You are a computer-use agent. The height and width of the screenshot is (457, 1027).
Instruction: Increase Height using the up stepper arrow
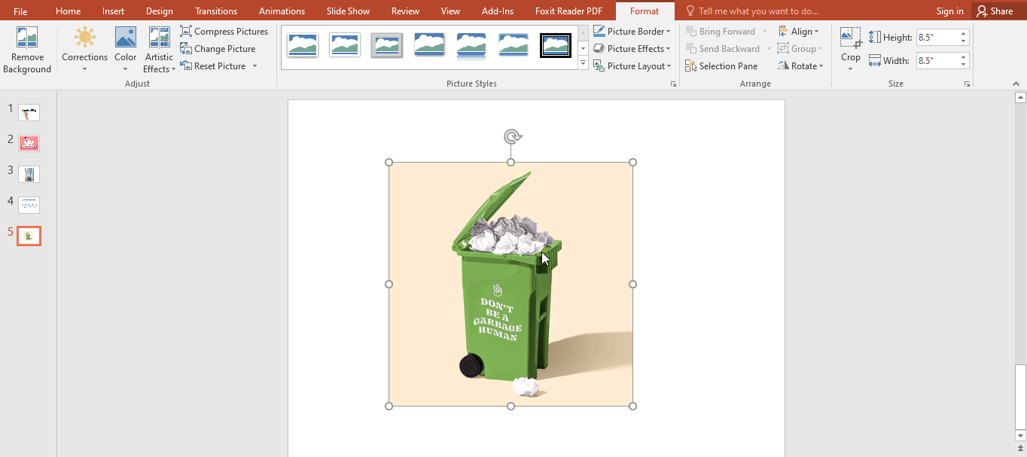coord(963,32)
